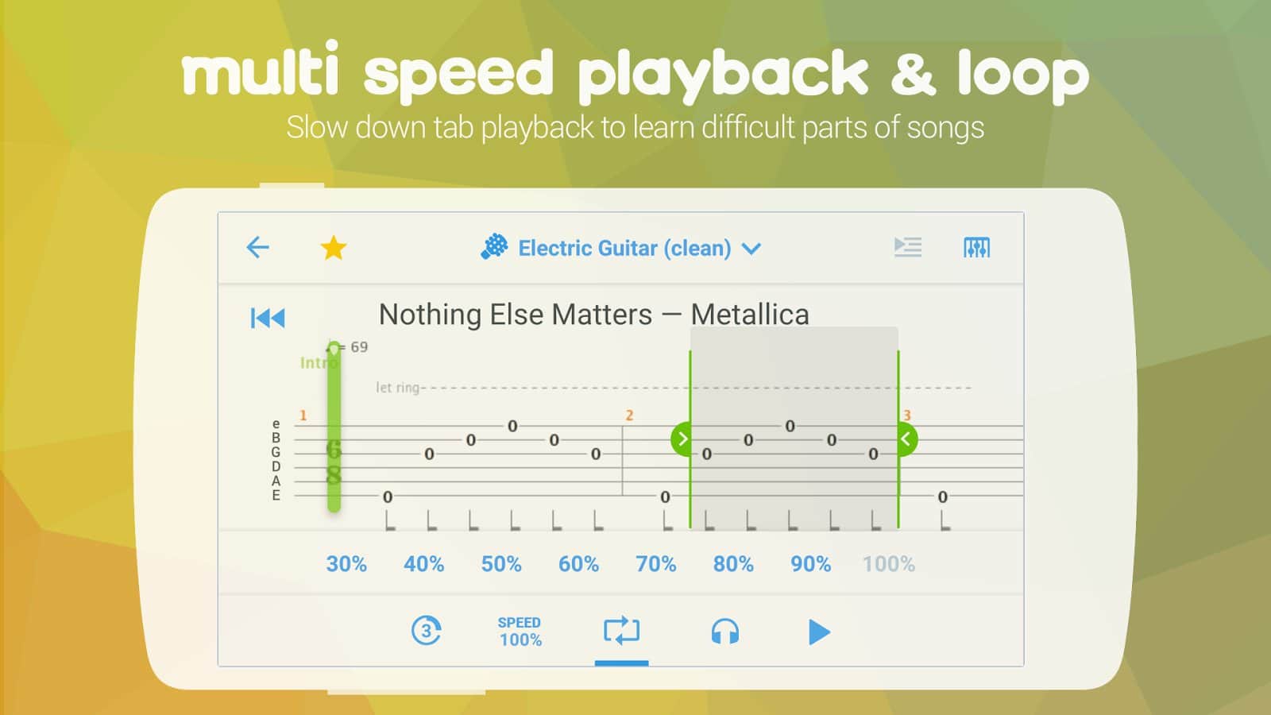Click the guitar instrument icon
Image resolution: width=1271 pixels, height=715 pixels.
pos(494,247)
